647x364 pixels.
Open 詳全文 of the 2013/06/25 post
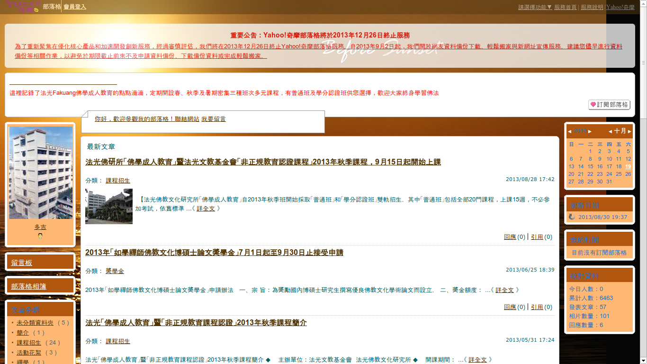[504, 290]
